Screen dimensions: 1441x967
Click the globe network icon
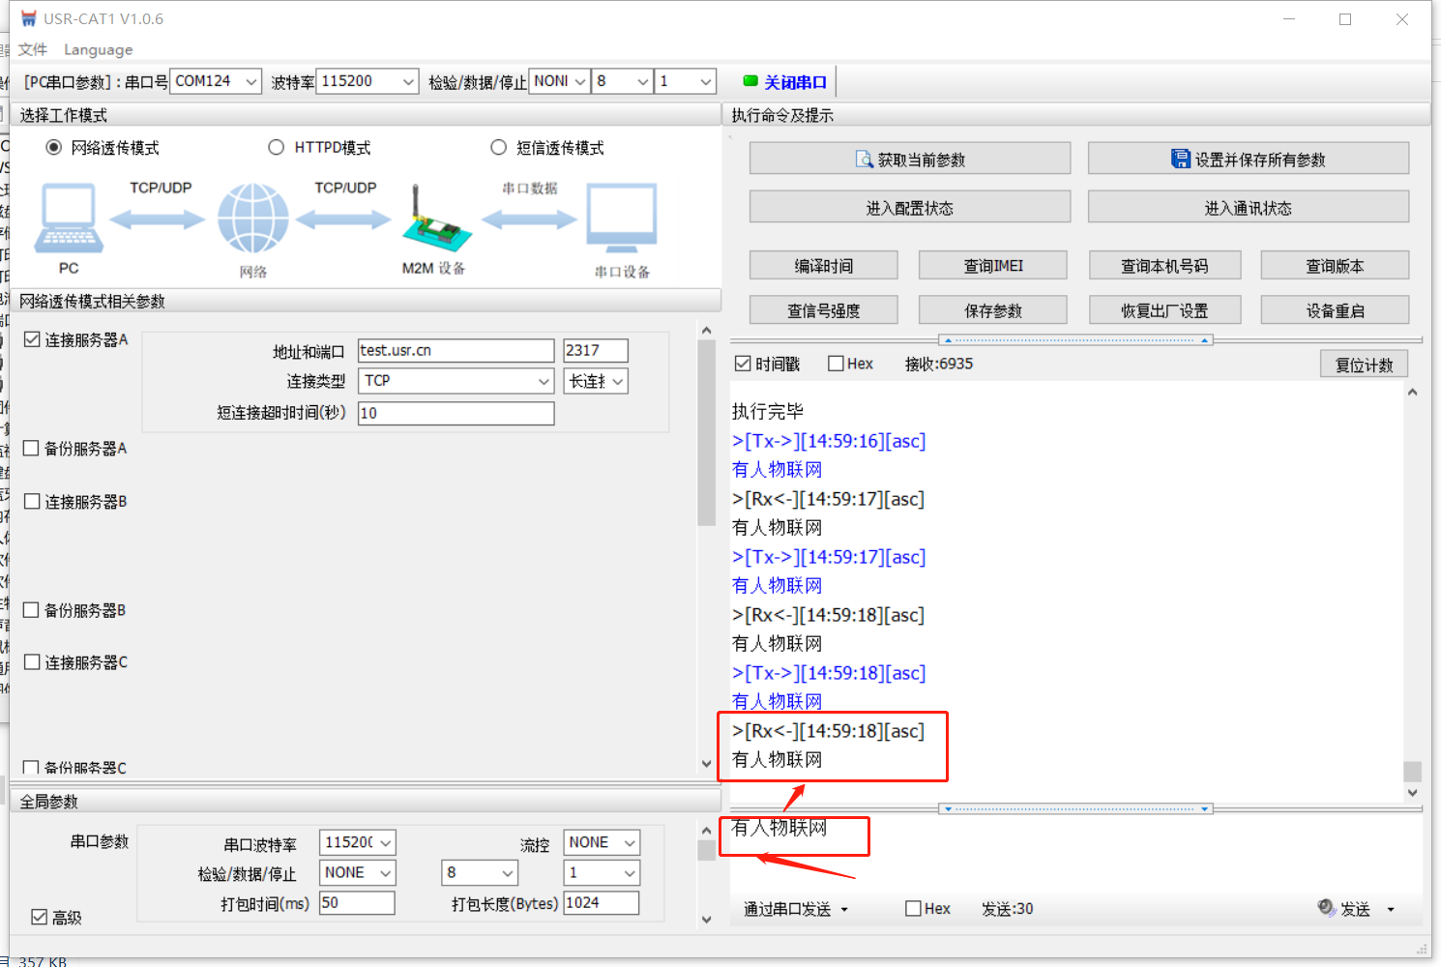[252, 219]
